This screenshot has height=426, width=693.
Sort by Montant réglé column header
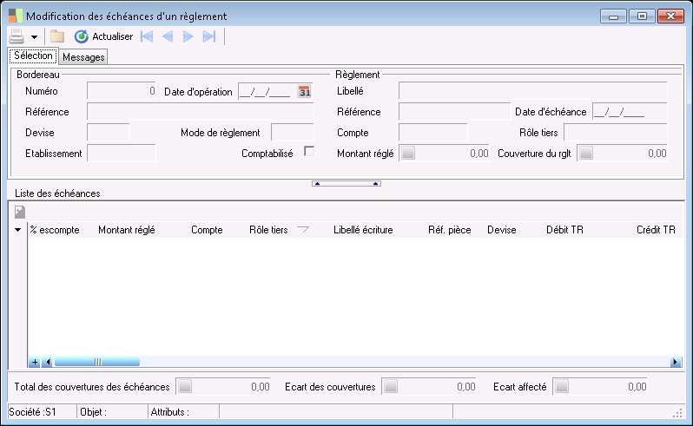[127, 230]
